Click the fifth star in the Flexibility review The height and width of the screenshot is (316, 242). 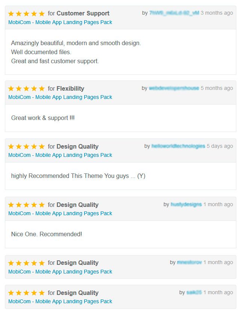tap(42, 89)
